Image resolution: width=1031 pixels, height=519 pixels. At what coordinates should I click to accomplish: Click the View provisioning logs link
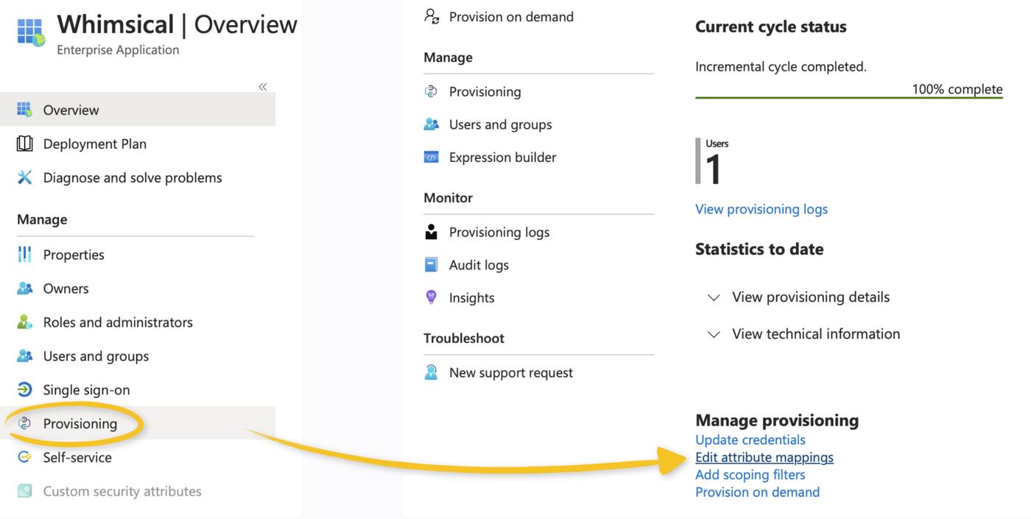click(x=761, y=209)
